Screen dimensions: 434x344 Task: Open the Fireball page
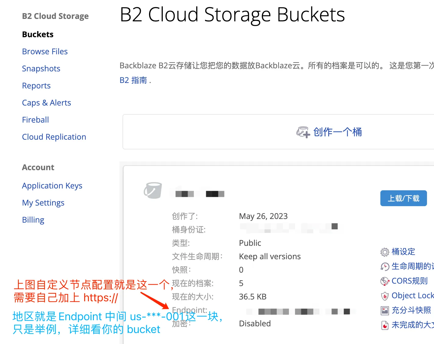(x=35, y=120)
